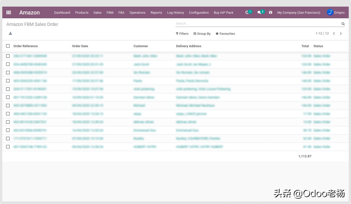Click the export download icon
The width and height of the screenshot is (351, 204).
(10, 33)
